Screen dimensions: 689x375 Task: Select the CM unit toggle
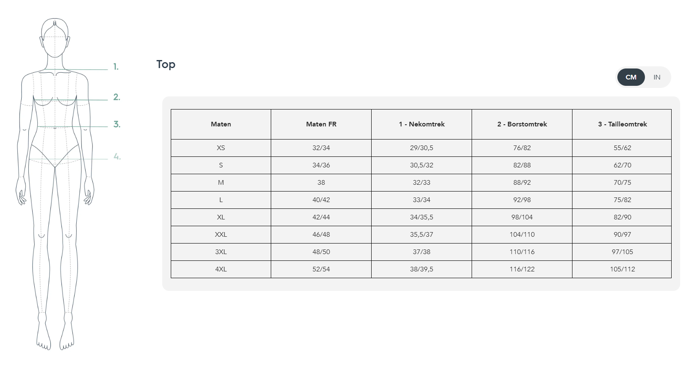[x=631, y=77]
